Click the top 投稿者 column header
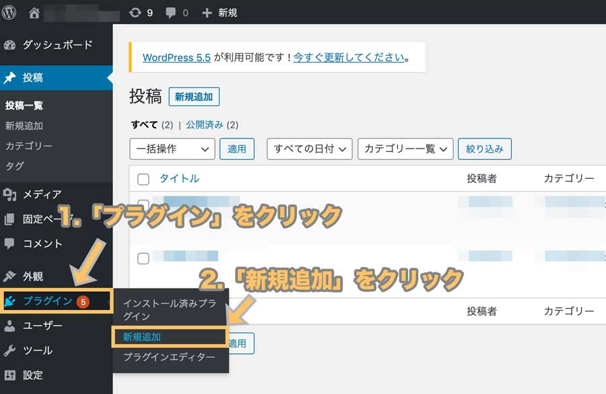606x394 pixels. click(x=481, y=179)
